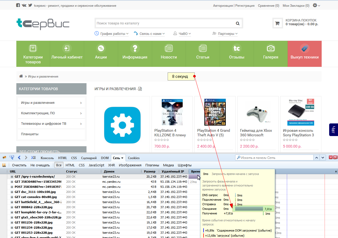The image size is (338, 238).
Task: Find previous search match arrow
Action: coord(317,158)
